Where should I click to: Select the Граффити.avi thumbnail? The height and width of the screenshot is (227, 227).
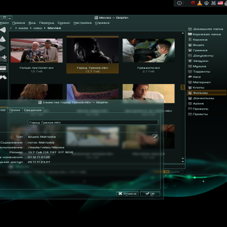click(149, 51)
